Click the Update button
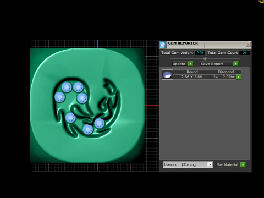This screenshot has height=198, width=264. point(179,64)
